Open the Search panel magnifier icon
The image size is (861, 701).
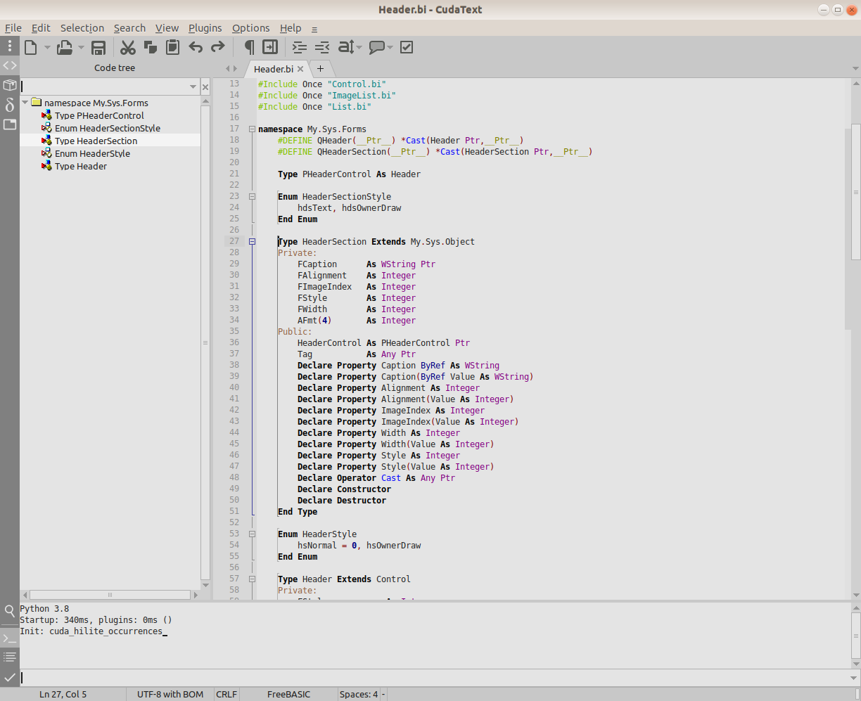pyautogui.click(x=10, y=610)
